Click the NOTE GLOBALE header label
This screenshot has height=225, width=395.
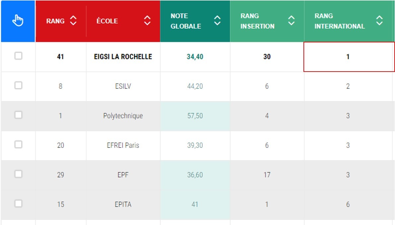tap(186, 21)
